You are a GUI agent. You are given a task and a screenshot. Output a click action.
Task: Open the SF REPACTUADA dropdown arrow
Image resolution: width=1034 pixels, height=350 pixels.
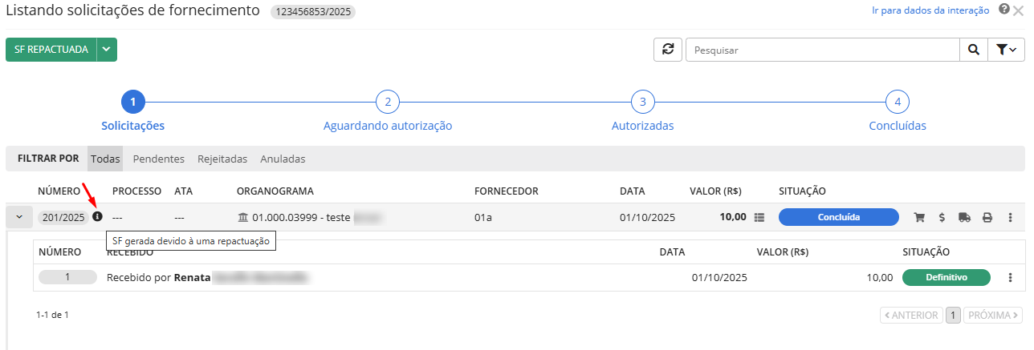click(x=107, y=50)
